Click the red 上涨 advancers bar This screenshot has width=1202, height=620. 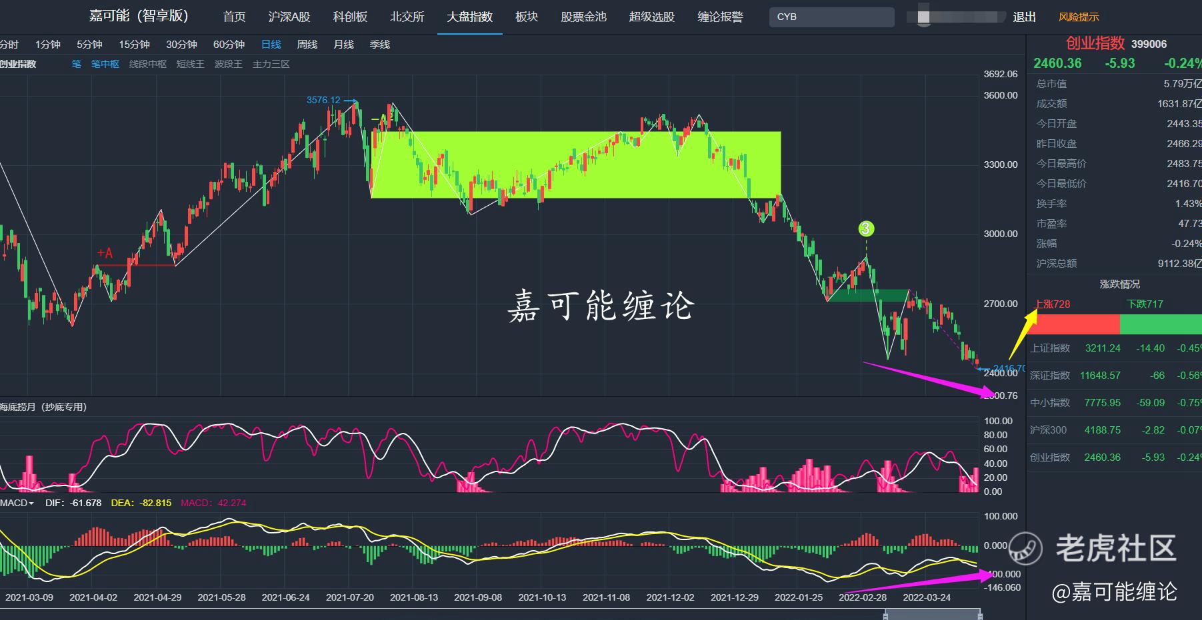(1075, 324)
